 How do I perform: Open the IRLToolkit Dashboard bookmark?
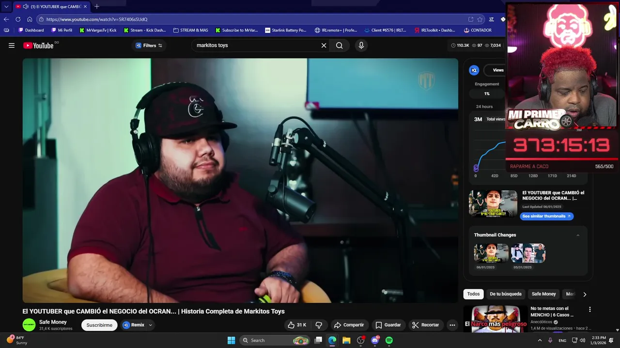(434, 30)
